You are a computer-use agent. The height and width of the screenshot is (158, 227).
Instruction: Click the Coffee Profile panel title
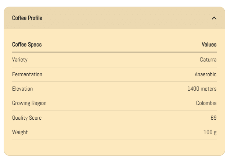[x=27, y=18]
